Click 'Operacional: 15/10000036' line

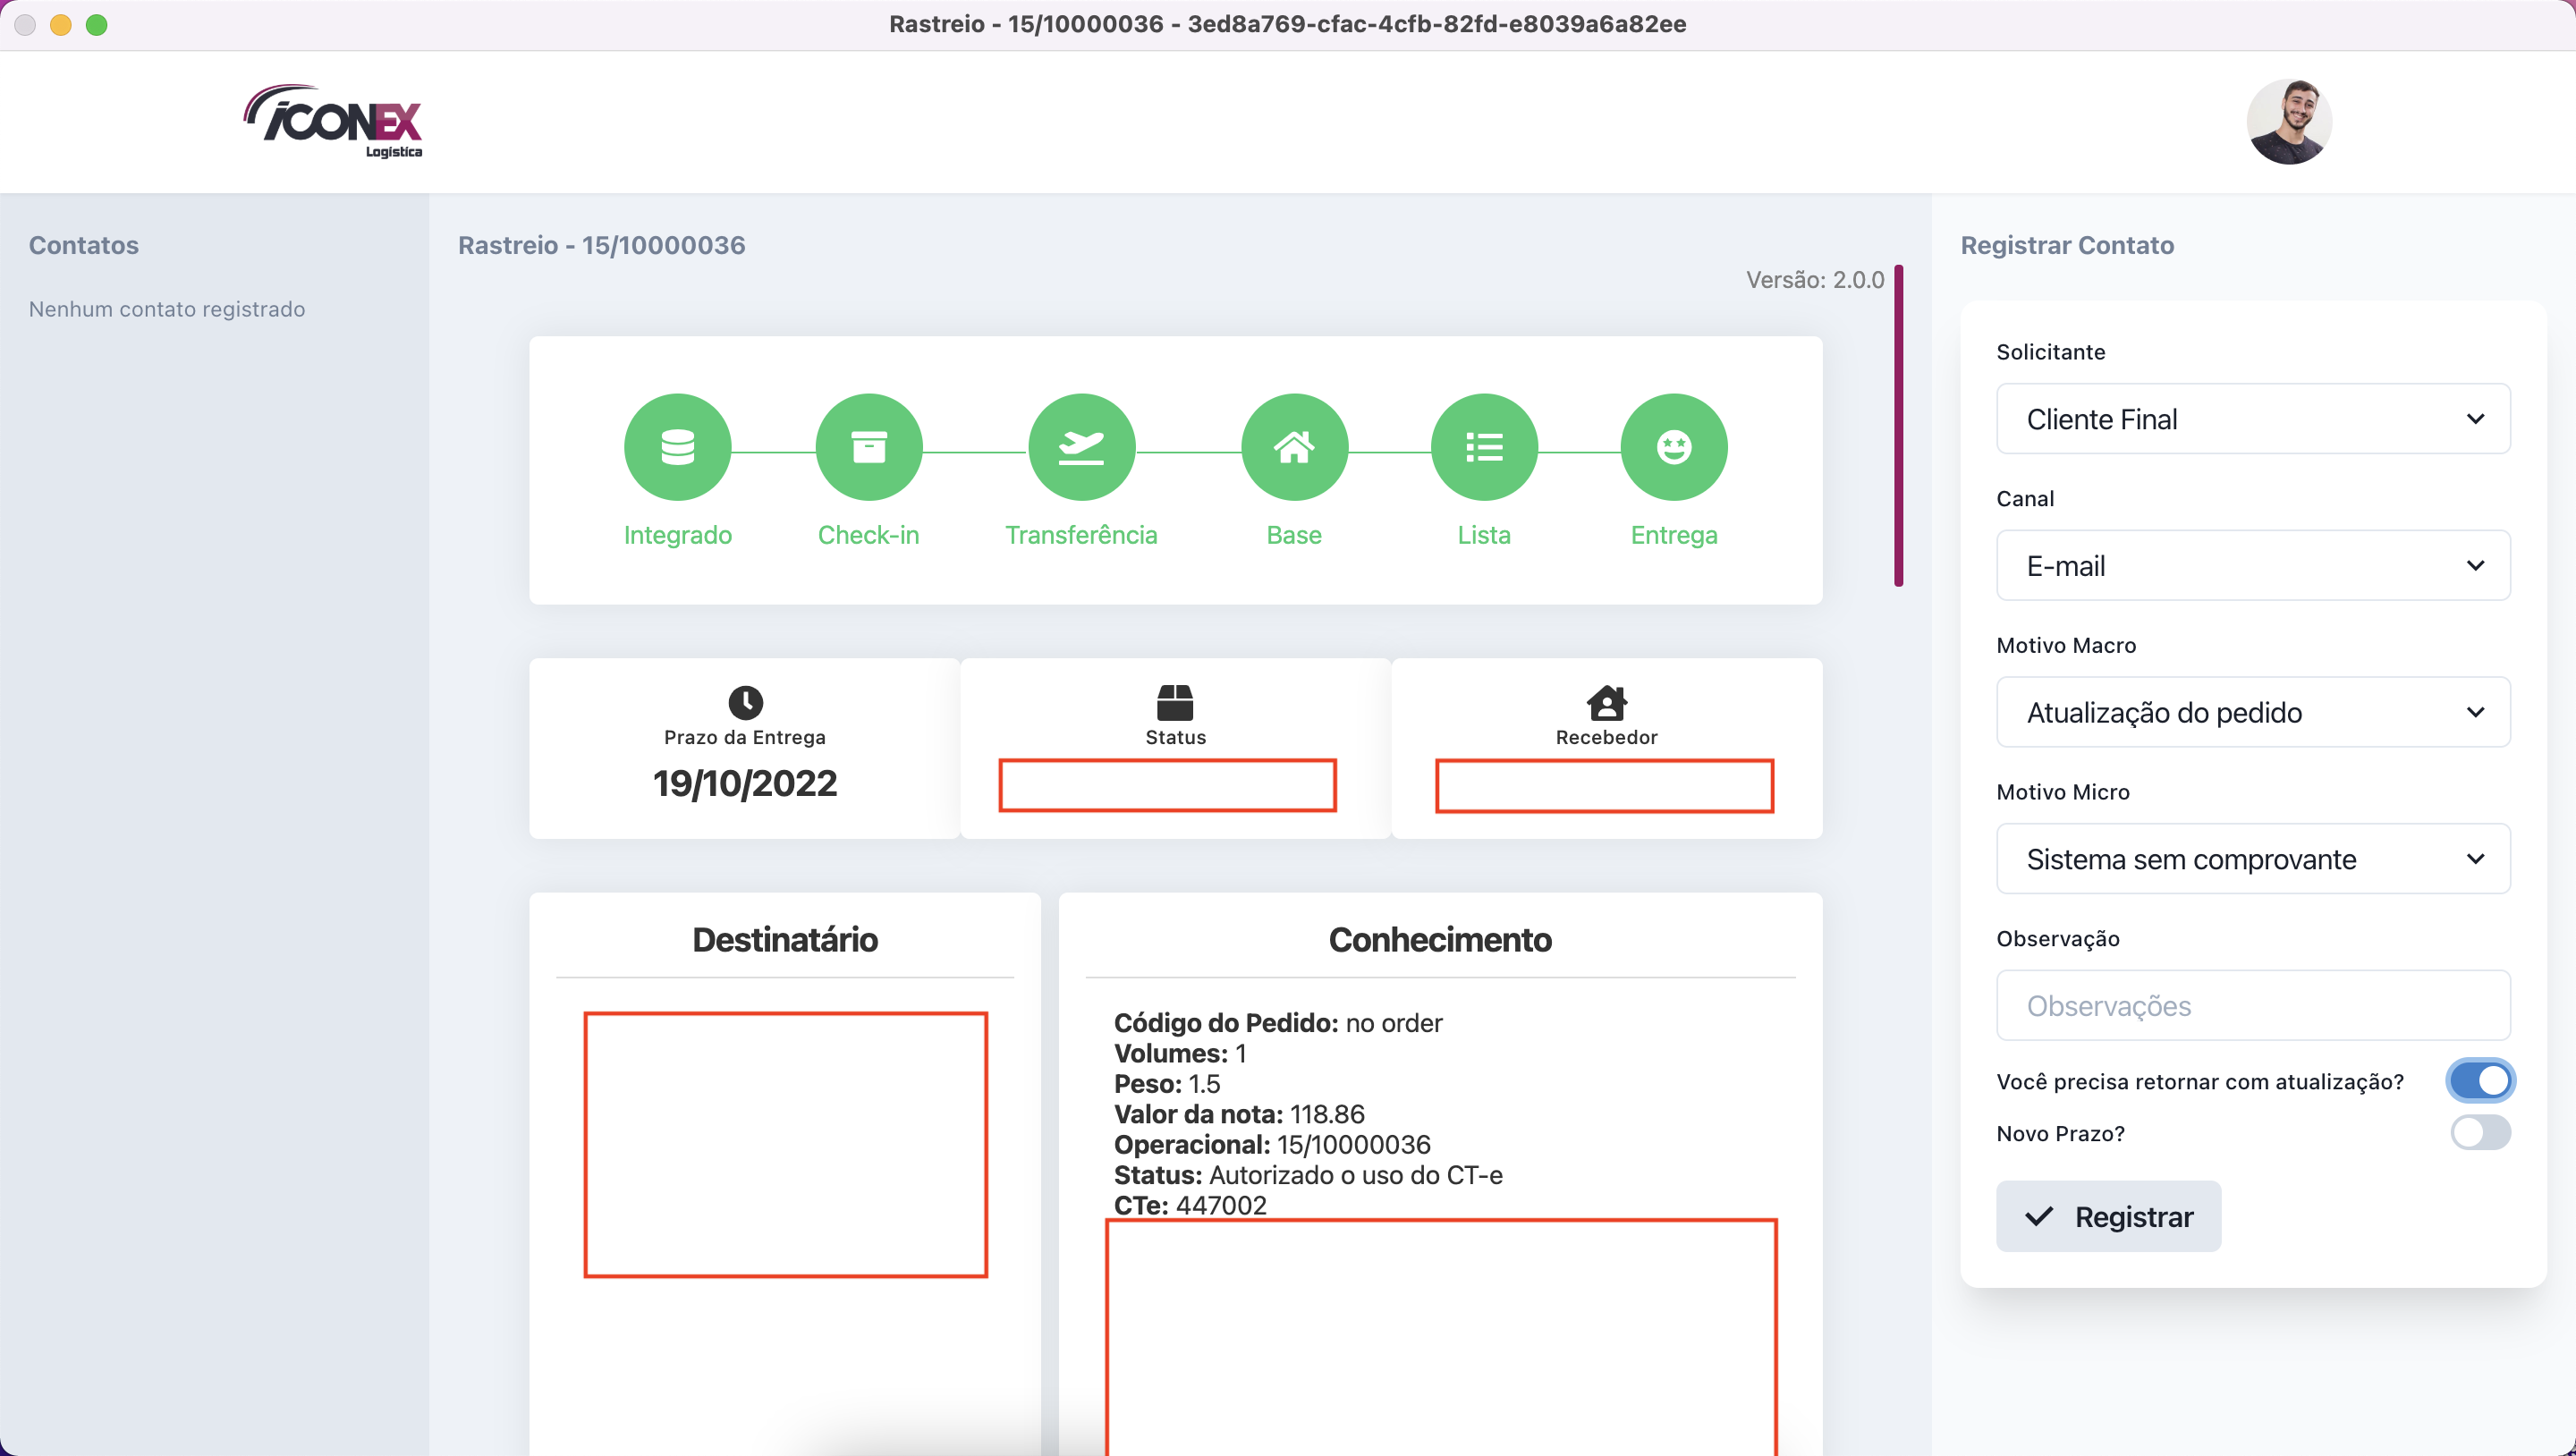pyautogui.click(x=1272, y=1144)
